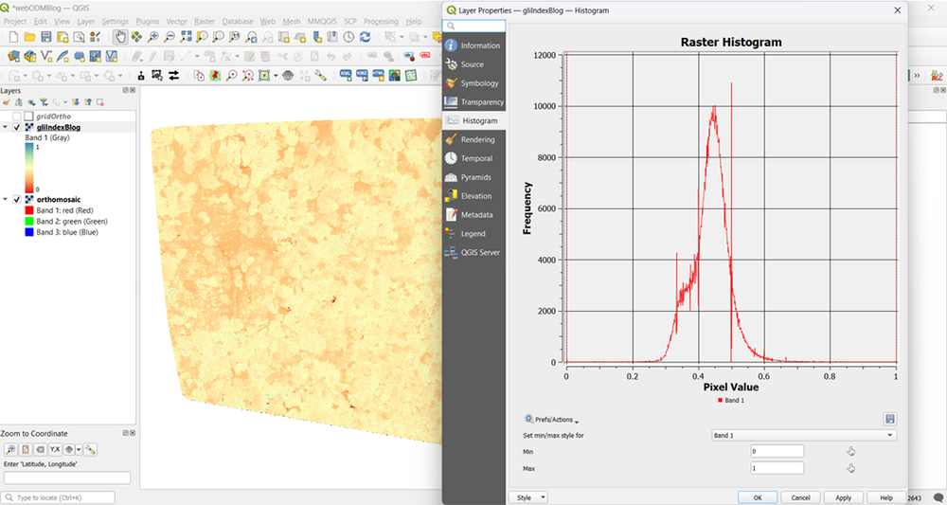Collapse the orthomosaic layer tree
Viewport: 947px width, 505px height.
pos(6,200)
